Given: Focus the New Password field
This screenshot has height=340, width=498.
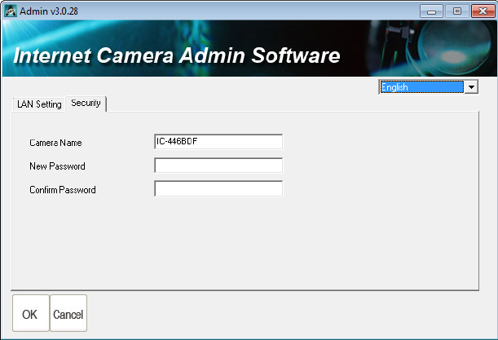Looking at the screenshot, I should pyautogui.click(x=218, y=166).
